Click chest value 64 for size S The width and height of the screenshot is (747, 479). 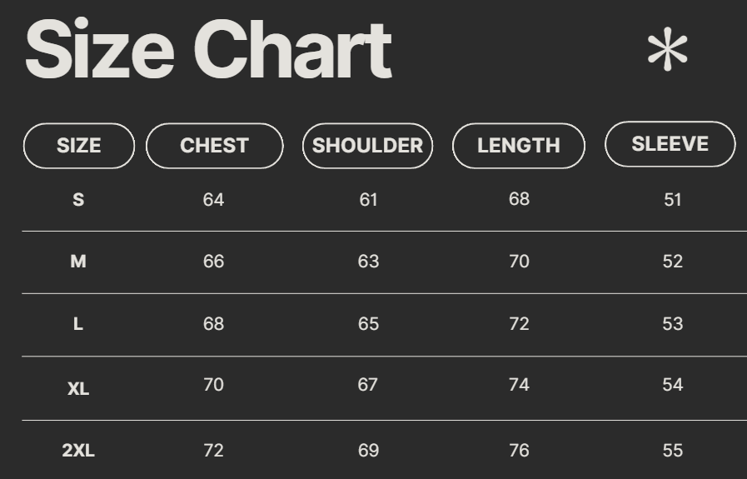tap(213, 200)
